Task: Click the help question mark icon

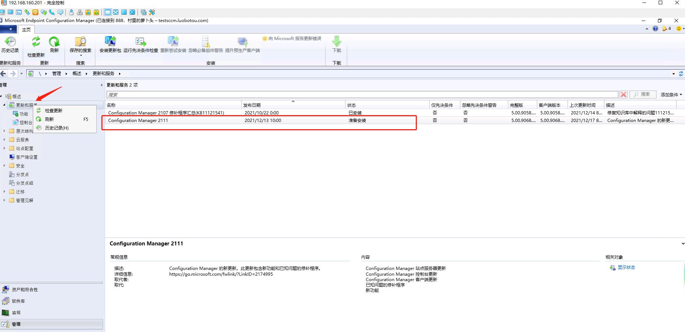Action: [x=655, y=29]
